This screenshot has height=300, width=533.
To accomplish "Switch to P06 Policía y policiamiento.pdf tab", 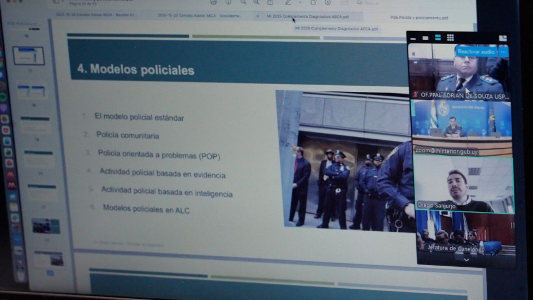I will click(419, 17).
